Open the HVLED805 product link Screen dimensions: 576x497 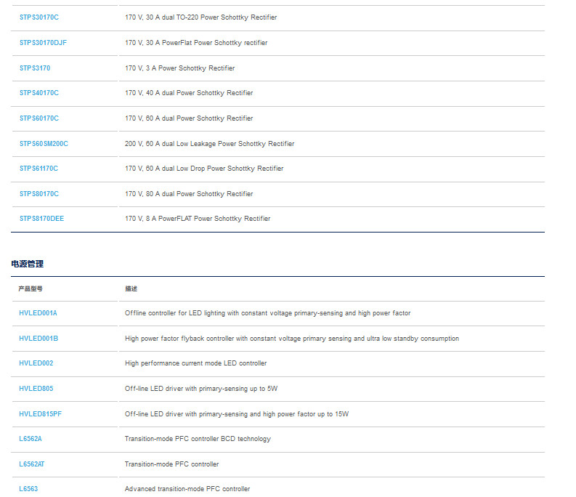[36, 388]
